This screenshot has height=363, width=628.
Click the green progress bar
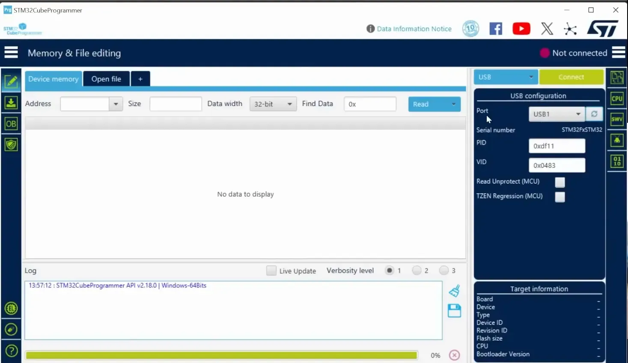coord(221,355)
